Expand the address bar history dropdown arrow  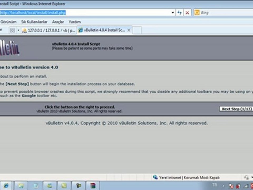tap(173, 13)
